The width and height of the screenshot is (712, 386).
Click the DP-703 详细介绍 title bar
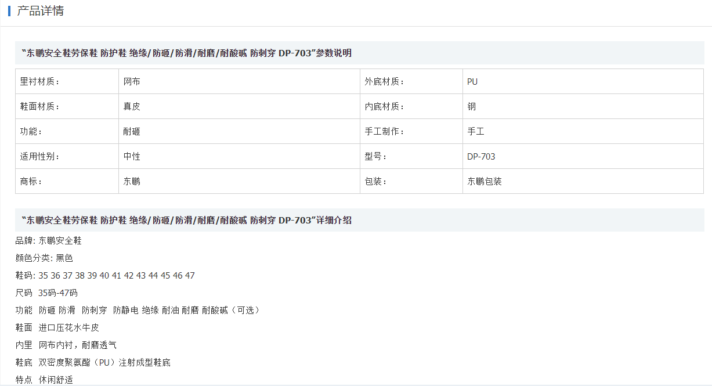click(x=360, y=220)
